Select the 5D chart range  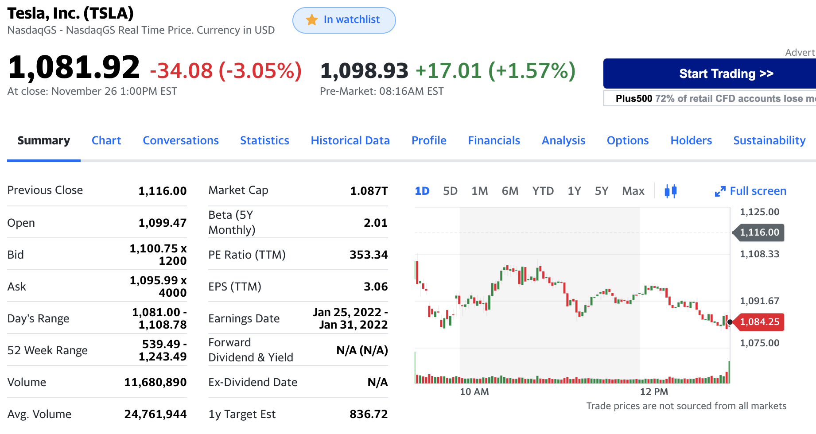pyautogui.click(x=450, y=191)
